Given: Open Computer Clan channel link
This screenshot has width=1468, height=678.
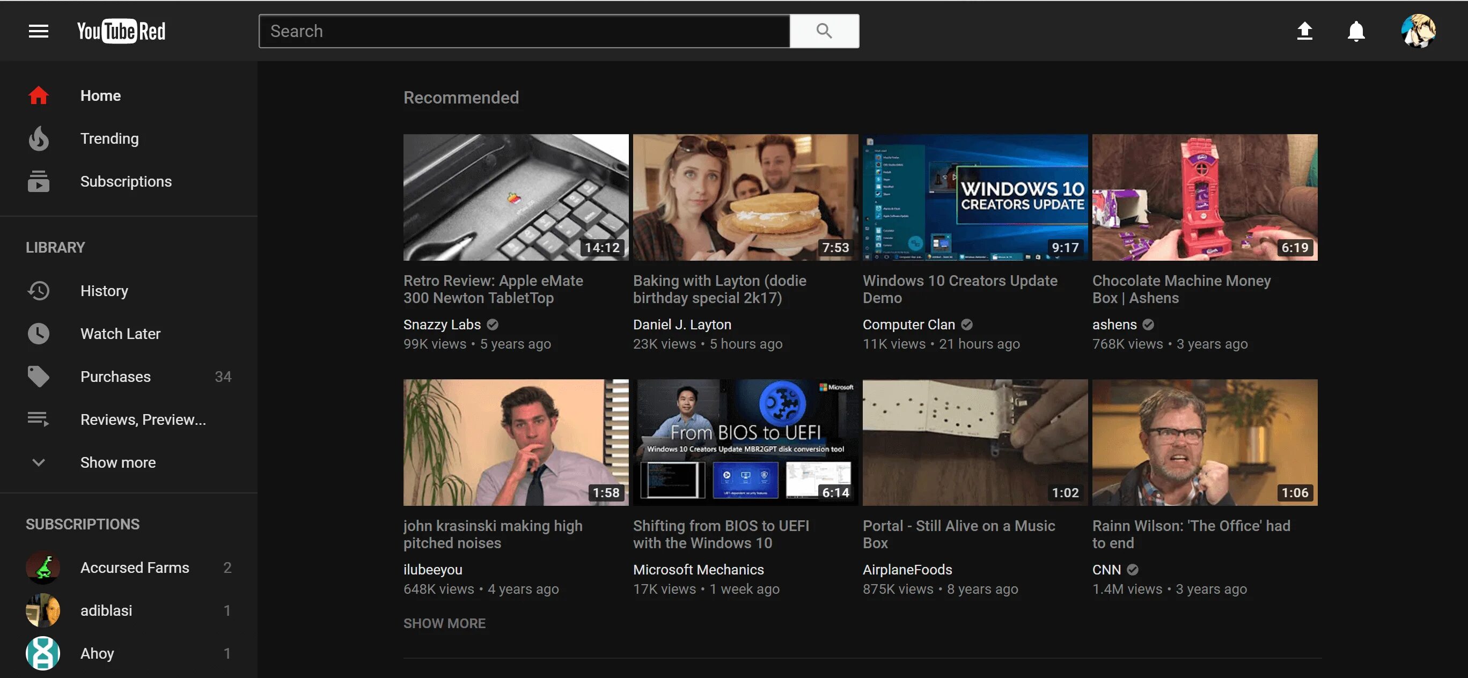Looking at the screenshot, I should [x=908, y=324].
